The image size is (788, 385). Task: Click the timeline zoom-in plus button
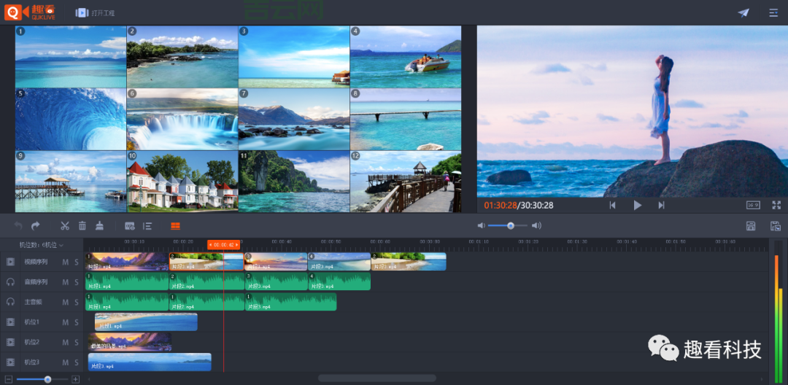click(75, 379)
